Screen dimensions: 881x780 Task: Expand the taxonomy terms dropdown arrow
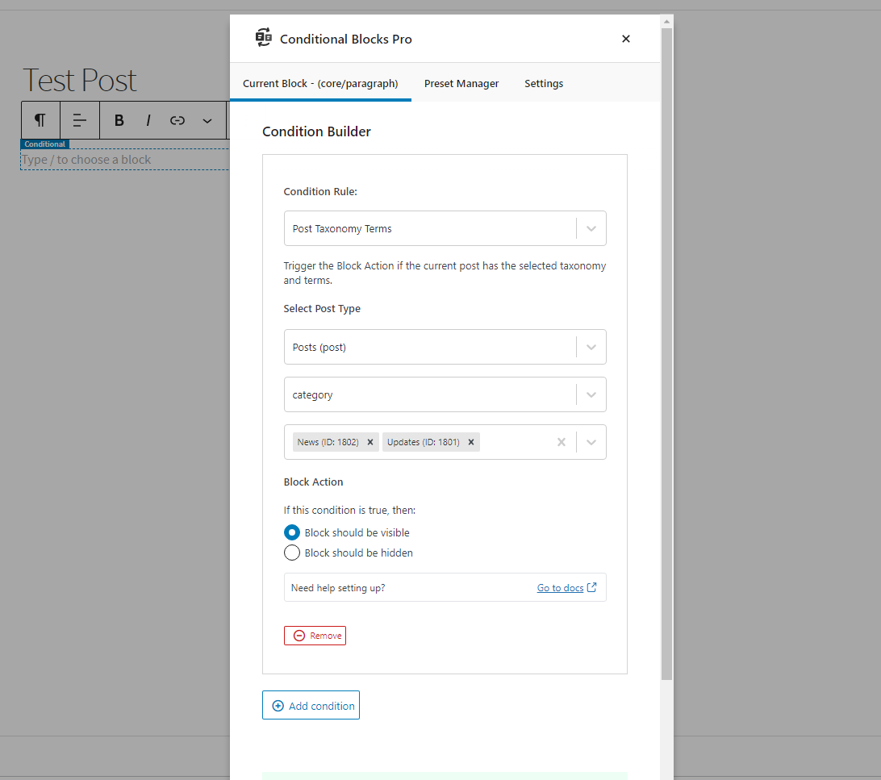pos(591,442)
